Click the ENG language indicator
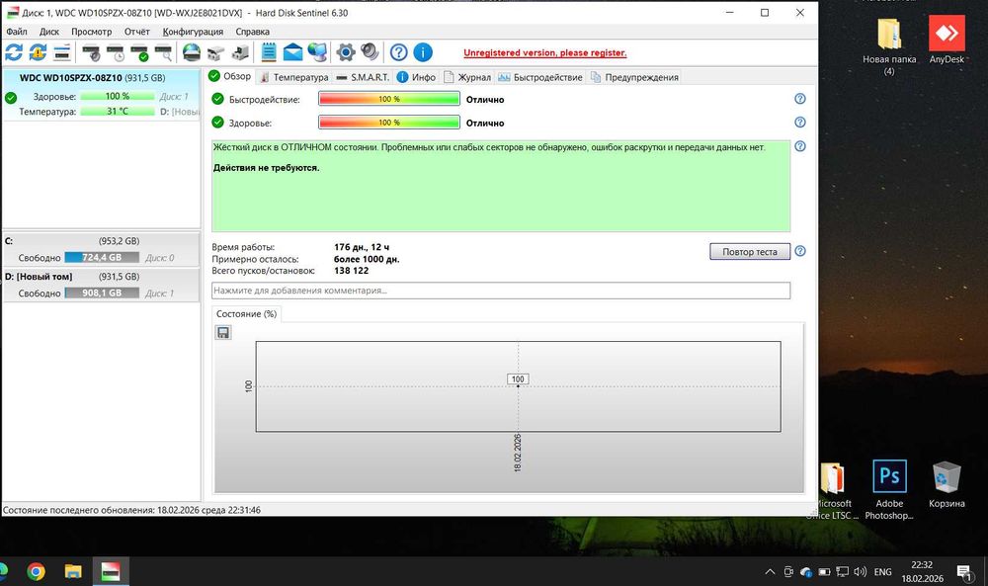Image resolution: width=988 pixels, height=586 pixels. pyautogui.click(x=882, y=572)
